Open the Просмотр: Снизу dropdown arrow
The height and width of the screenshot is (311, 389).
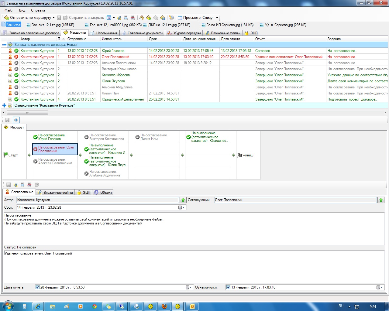pos(217,18)
